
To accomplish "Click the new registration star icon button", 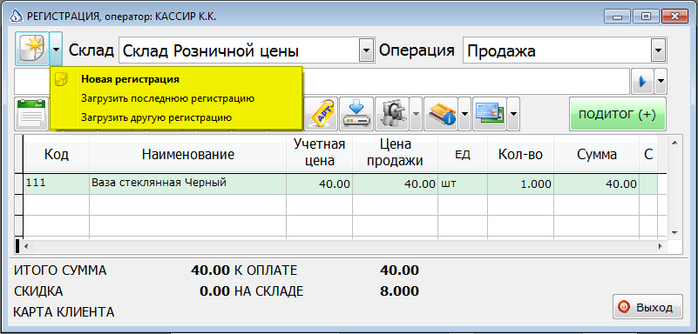I will tap(32, 49).
